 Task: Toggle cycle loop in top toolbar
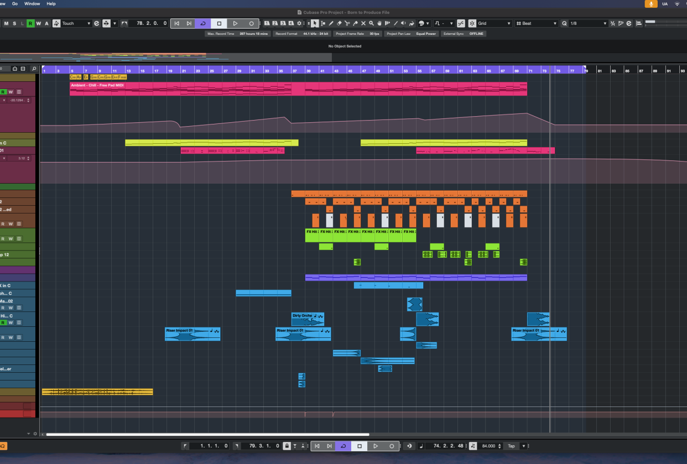click(x=203, y=23)
